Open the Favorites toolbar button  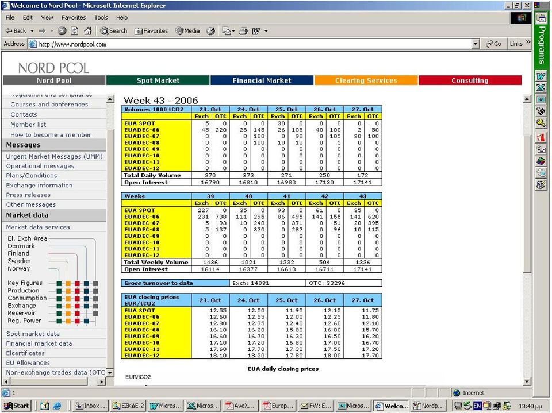(x=151, y=31)
